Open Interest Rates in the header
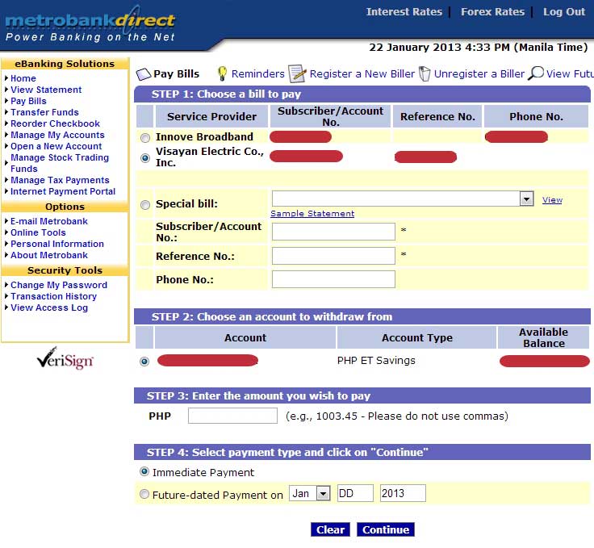The width and height of the screenshot is (594, 548). (x=404, y=12)
